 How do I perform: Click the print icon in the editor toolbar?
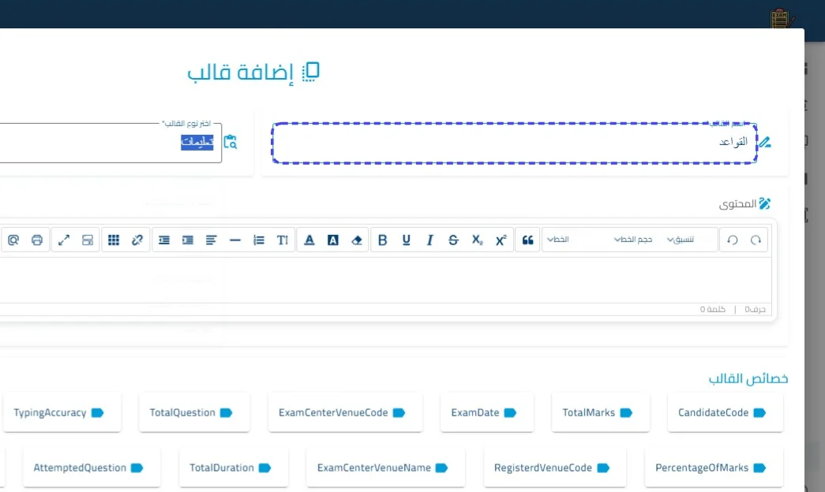click(37, 240)
